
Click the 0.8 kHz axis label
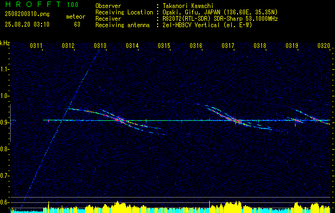(x=5, y=149)
